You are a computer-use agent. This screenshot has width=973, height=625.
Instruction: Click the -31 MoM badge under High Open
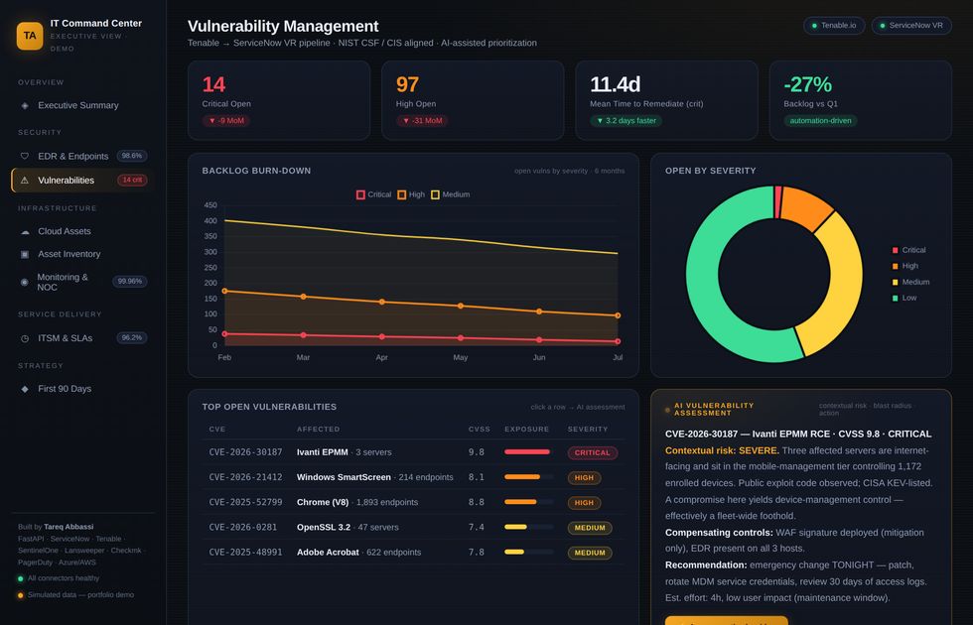(x=422, y=121)
